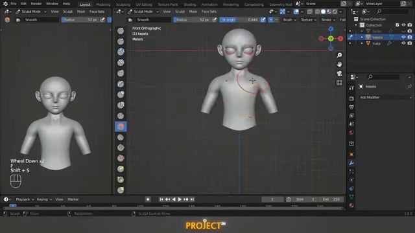Open the Keying dropdown in timeline
415x233 pixels.
pyautogui.click(x=44, y=199)
